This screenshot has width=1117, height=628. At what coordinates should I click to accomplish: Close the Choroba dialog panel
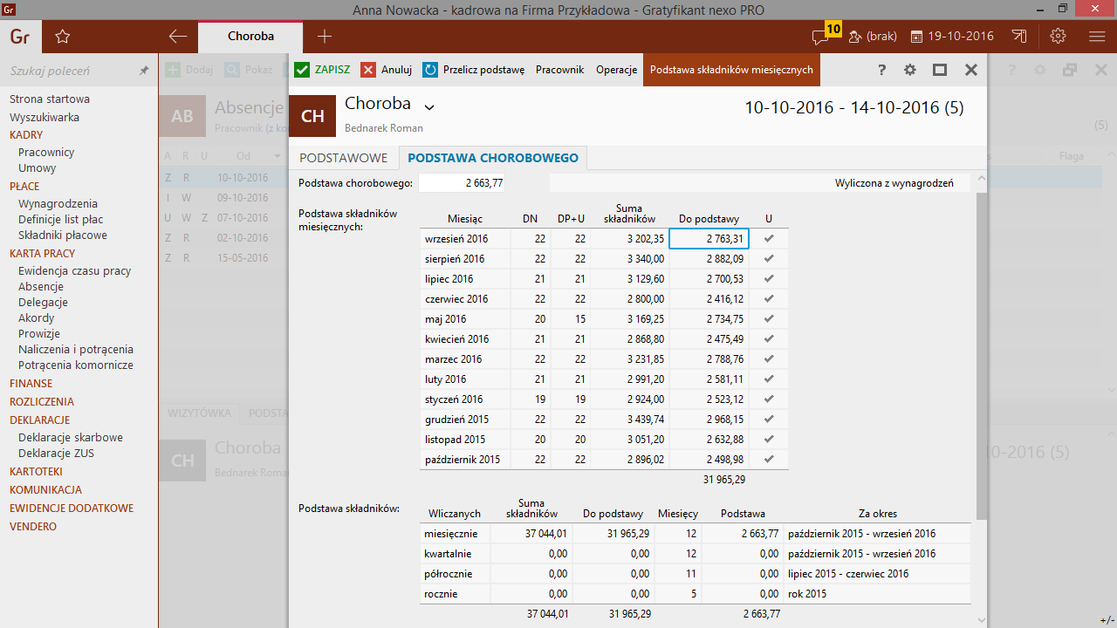[x=970, y=70]
